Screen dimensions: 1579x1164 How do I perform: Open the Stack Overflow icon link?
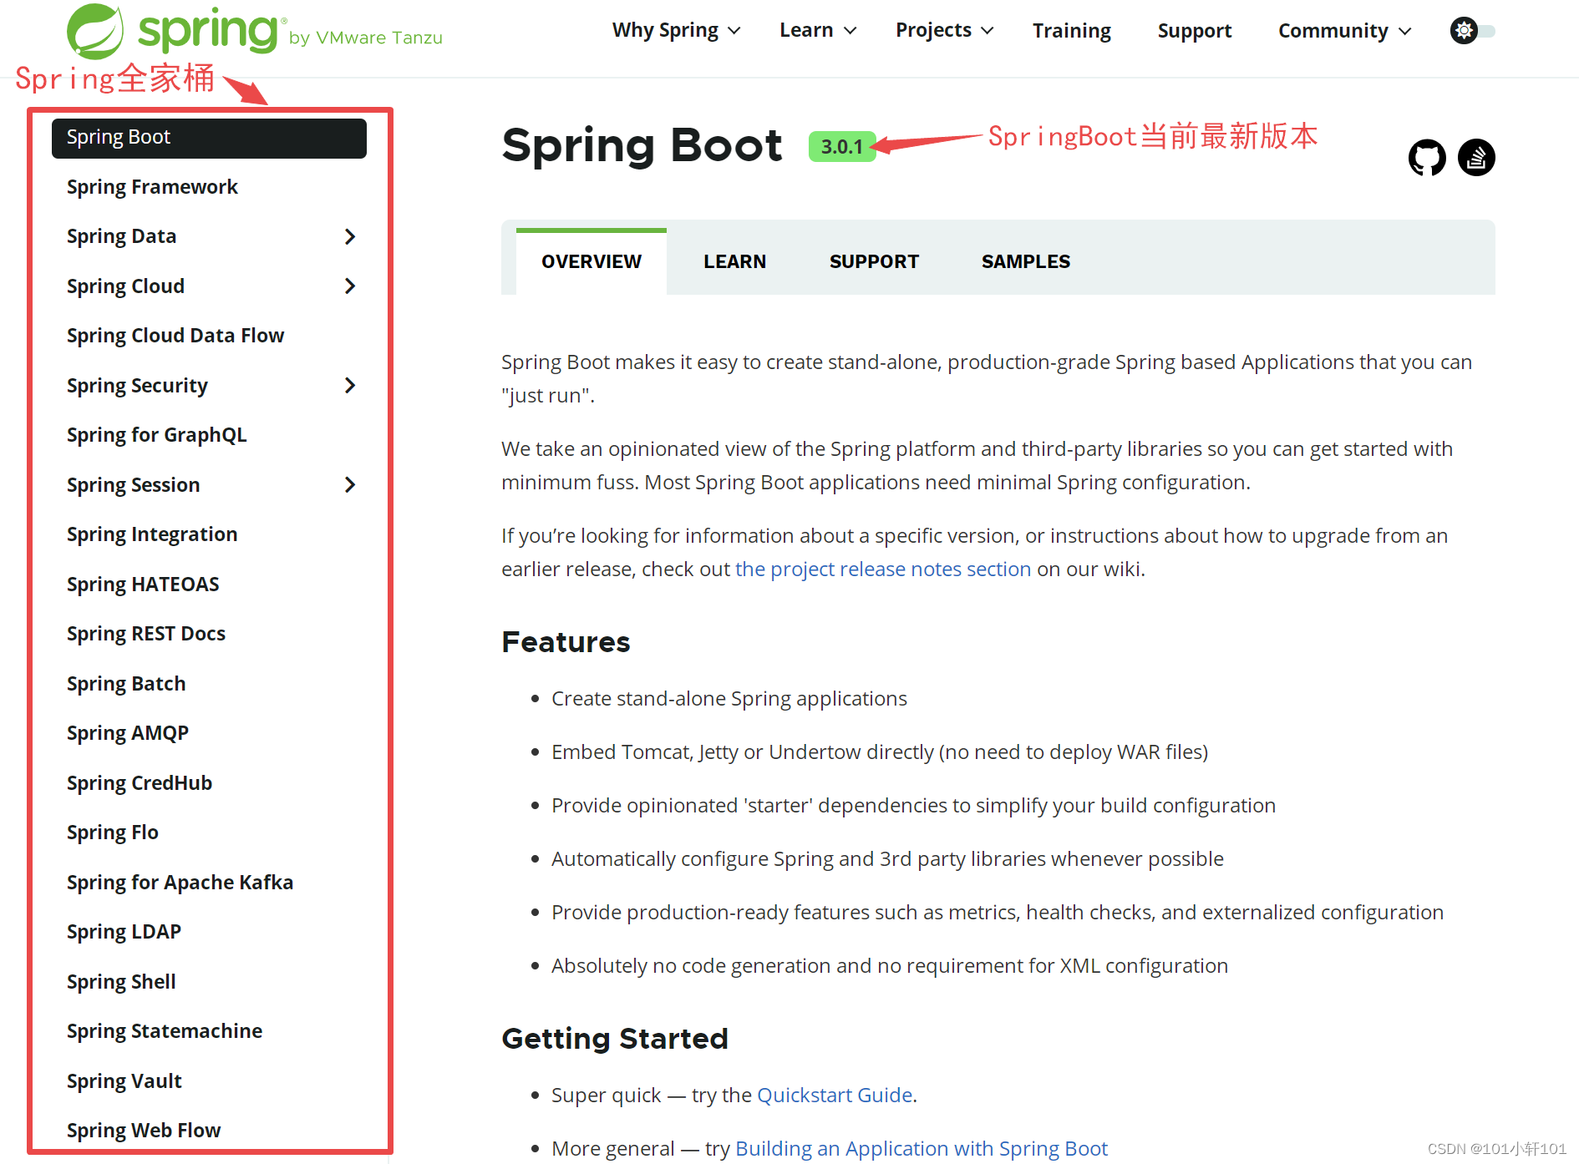(x=1476, y=157)
